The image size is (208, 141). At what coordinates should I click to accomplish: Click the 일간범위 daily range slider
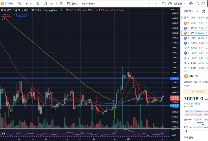pos(196,123)
